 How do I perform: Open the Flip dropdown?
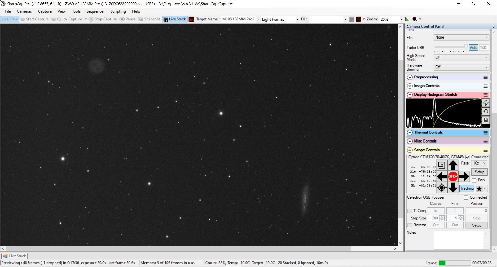click(461, 37)
